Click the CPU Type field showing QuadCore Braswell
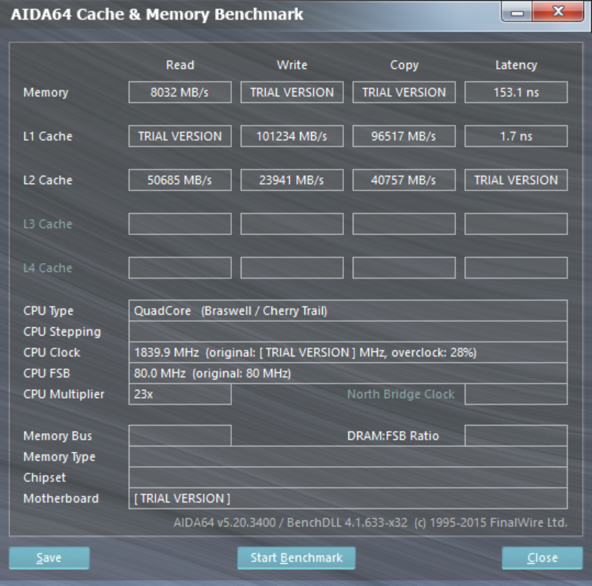The image size is (592, 586). click(x=348, y=311)
